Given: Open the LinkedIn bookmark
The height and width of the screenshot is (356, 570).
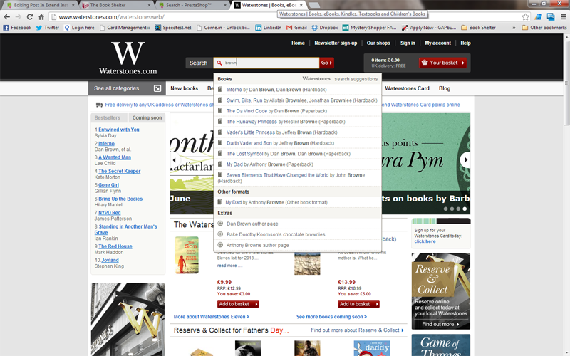Looking at the screenshot, I should [269, 28].
